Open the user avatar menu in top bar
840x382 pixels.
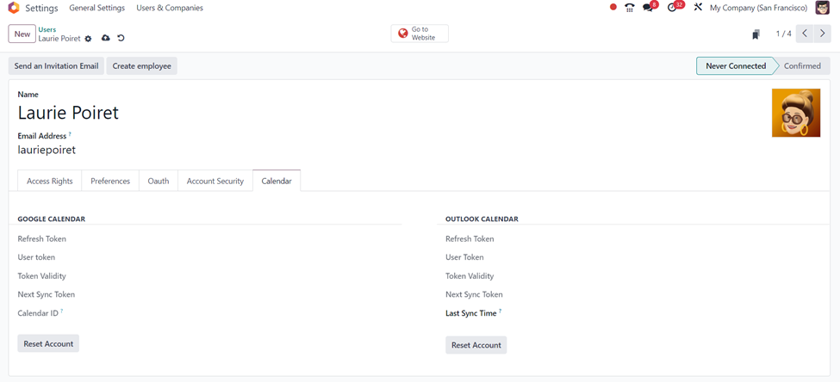point(823,8)
